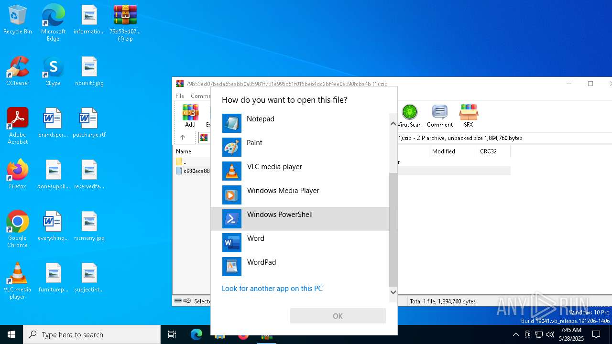Open the VLC media player desktop shortcut
Viewport: 612px width, 344px height.
point(18,281)
